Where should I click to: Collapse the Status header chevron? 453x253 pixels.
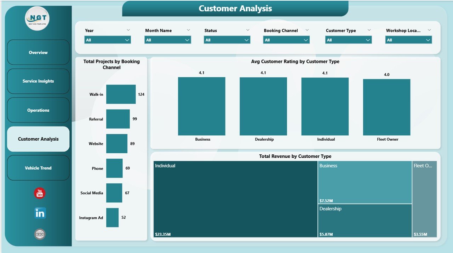click(248, 30)
